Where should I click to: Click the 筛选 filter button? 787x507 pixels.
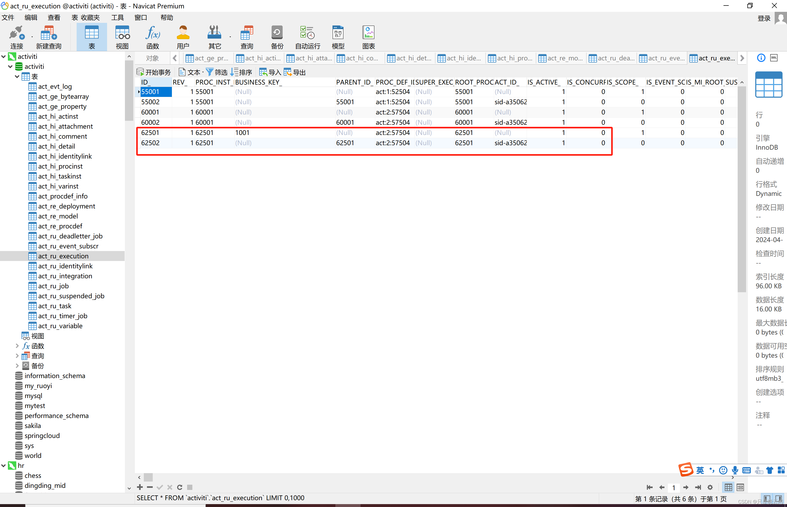pos(217,72)
